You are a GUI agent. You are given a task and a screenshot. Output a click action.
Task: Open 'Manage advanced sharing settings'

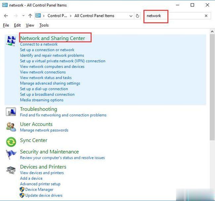pos(50,83)
